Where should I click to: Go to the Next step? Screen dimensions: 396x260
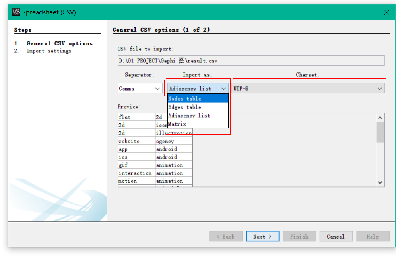[262, 236]
